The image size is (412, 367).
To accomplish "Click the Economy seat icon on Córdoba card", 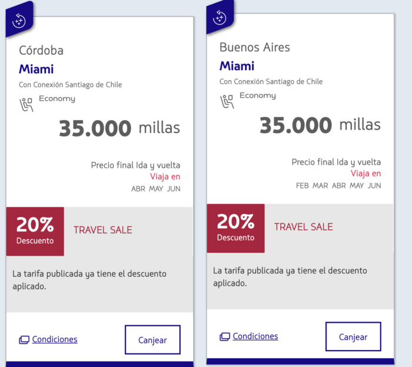I will pos(26,105).
